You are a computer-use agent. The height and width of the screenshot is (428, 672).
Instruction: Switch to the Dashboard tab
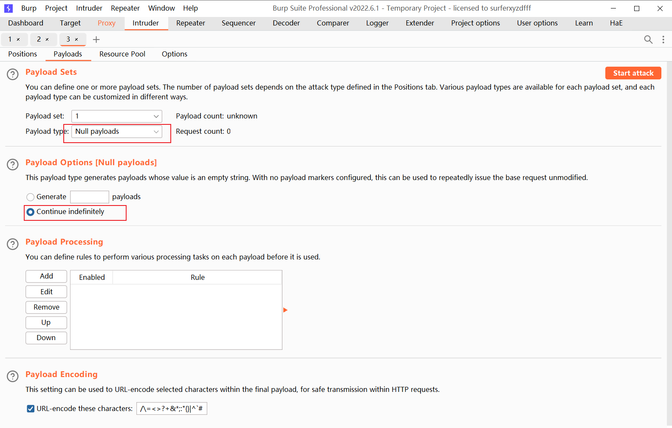point(25,23)
